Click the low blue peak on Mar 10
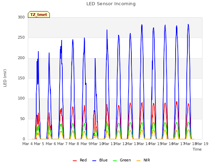The height and width of the screenshot is (167, 223). tap(95, 58)
